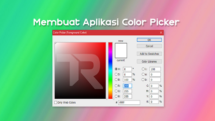Select the H hue radio button
The width and height of the screenshot is (215, 121).
(116, 69)
